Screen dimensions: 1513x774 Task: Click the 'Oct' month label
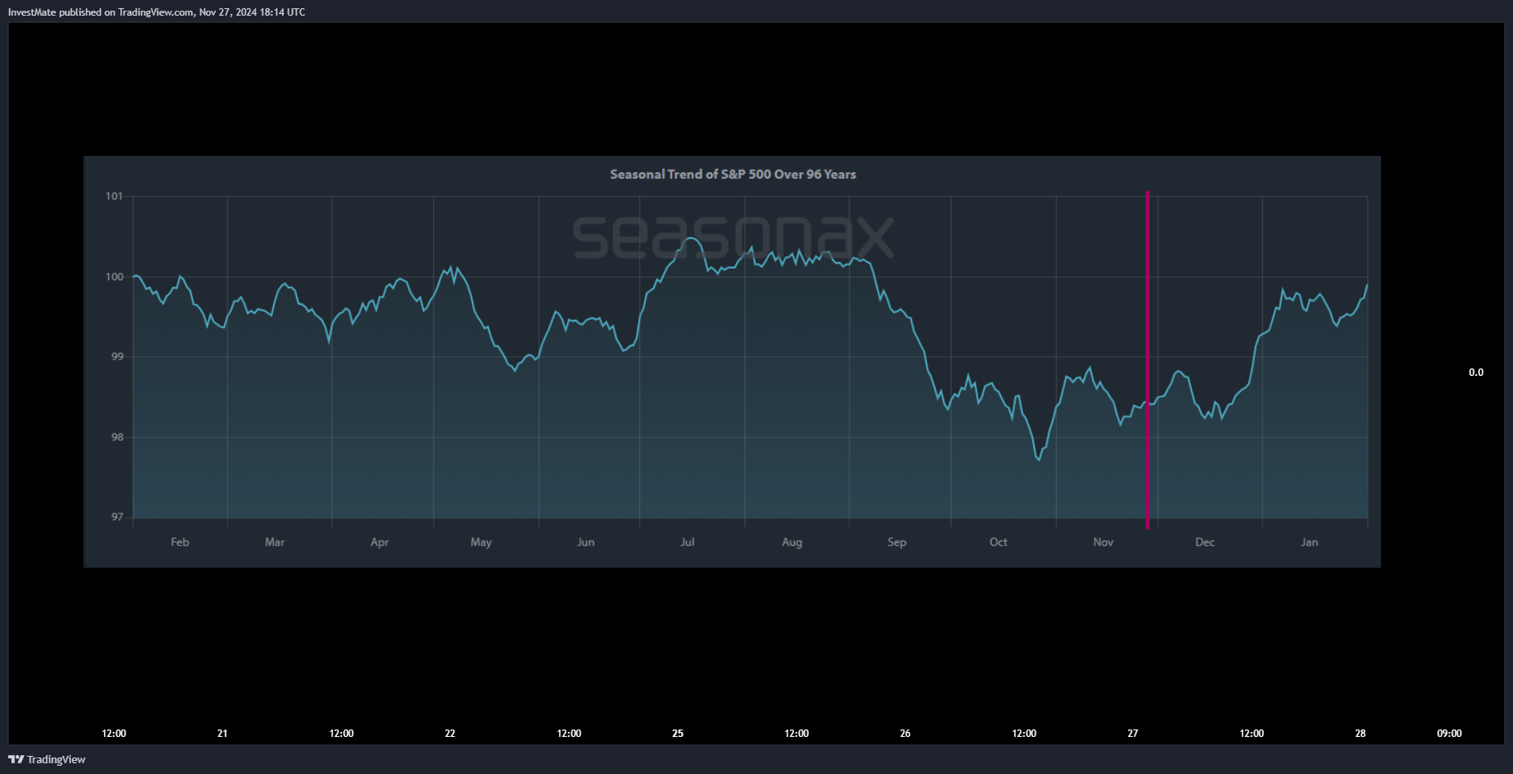[x=998, y=542]
